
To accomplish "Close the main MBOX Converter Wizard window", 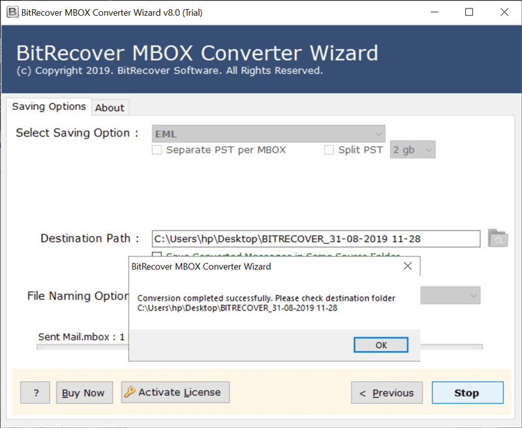I will (504, 12).
